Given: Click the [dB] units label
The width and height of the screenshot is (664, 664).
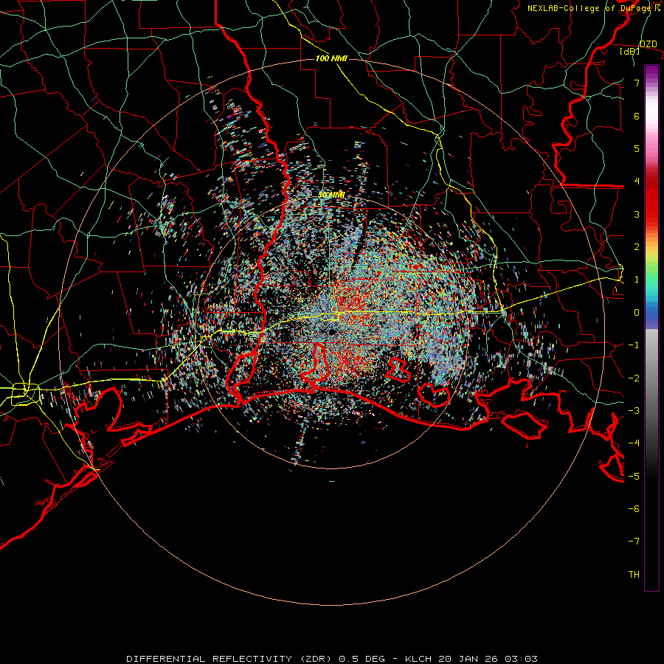Looking at the screenshot, I should (630, 52).
